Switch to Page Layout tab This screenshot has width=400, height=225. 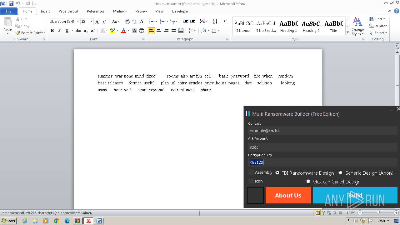click(68, 11)
